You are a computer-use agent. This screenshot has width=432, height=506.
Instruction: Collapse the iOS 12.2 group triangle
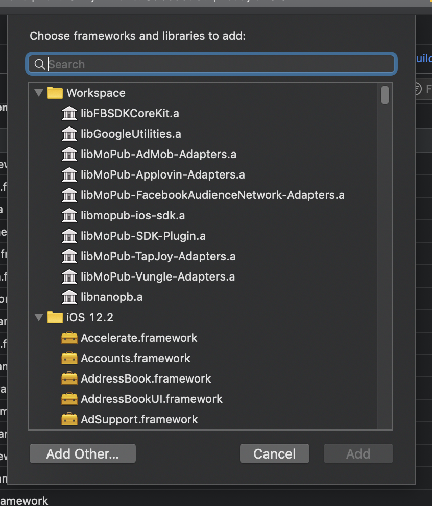[39, 317]
